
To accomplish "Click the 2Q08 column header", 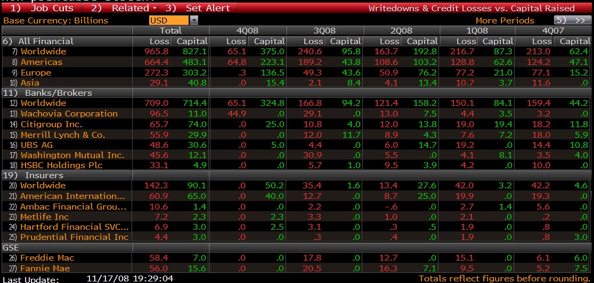I will point(401,31).
